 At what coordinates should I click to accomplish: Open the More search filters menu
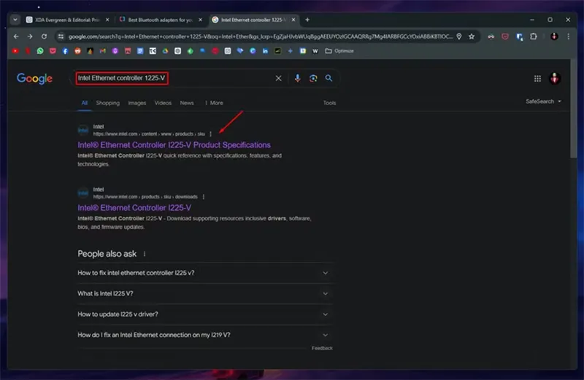(214, 103)
